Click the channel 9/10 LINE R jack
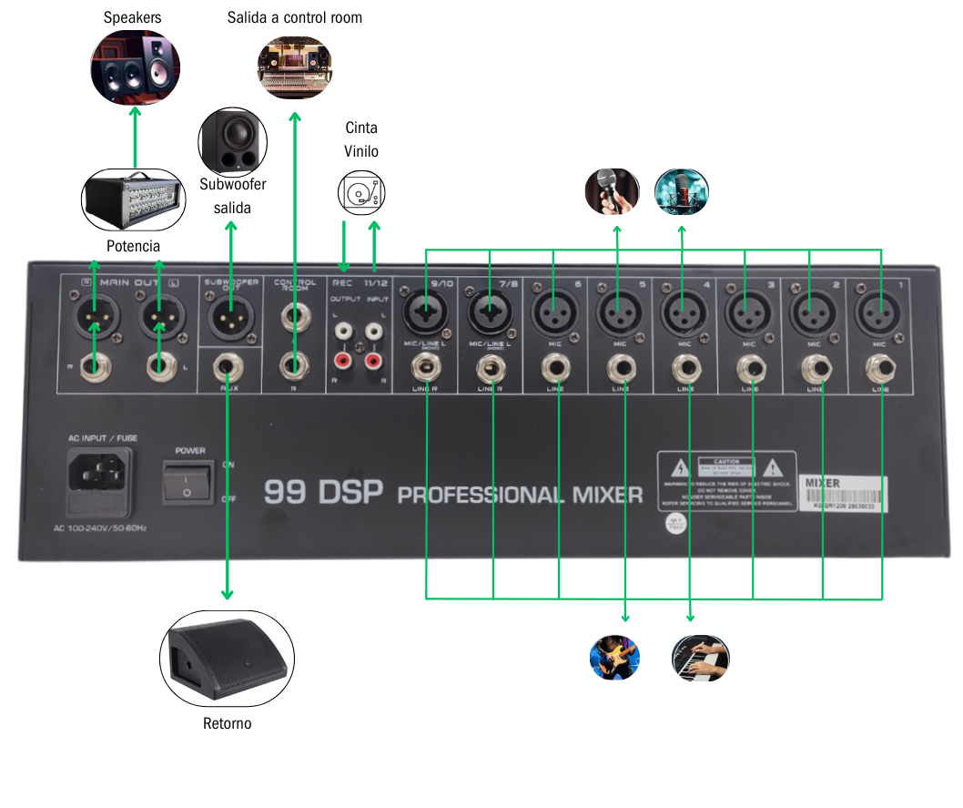The width and height of the screenshot is (963, 808). [426, 369]
